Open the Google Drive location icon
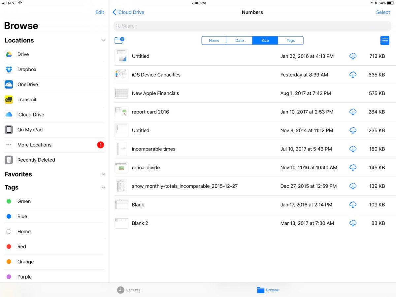This screenshot has width=396, height=297. pyautogui.click(x=9, y=54)
